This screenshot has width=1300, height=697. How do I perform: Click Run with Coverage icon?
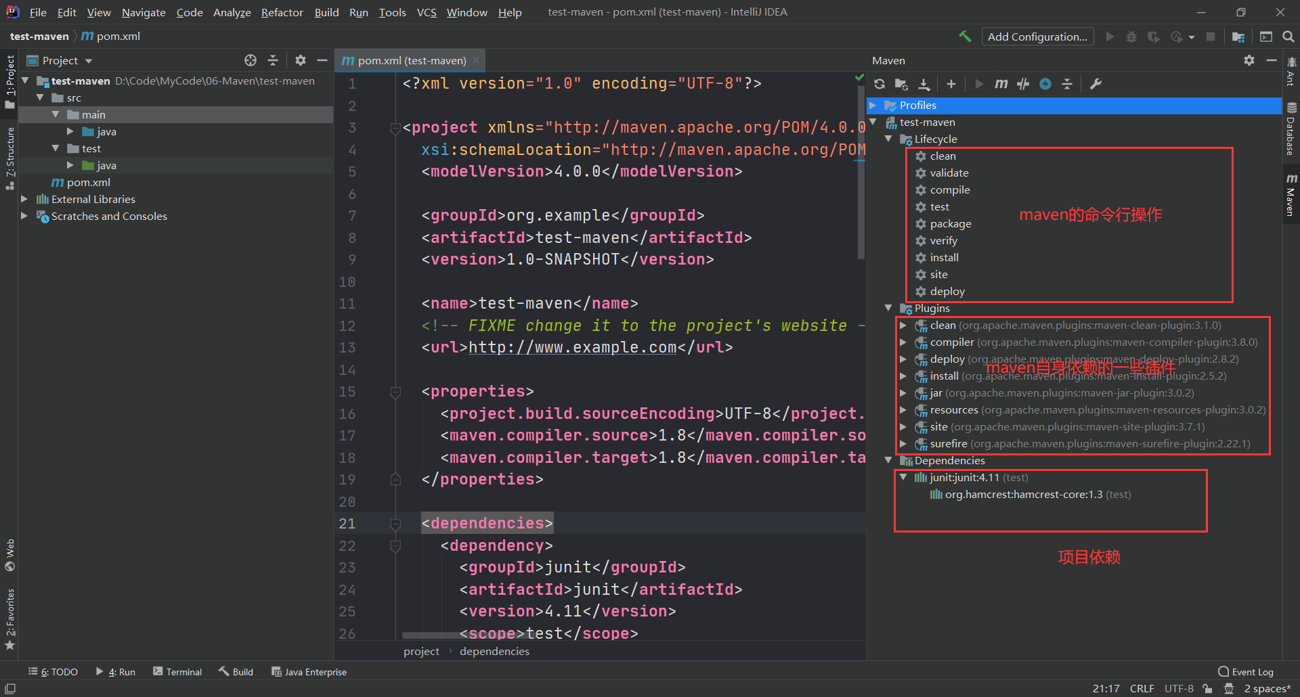point(1154,37)
